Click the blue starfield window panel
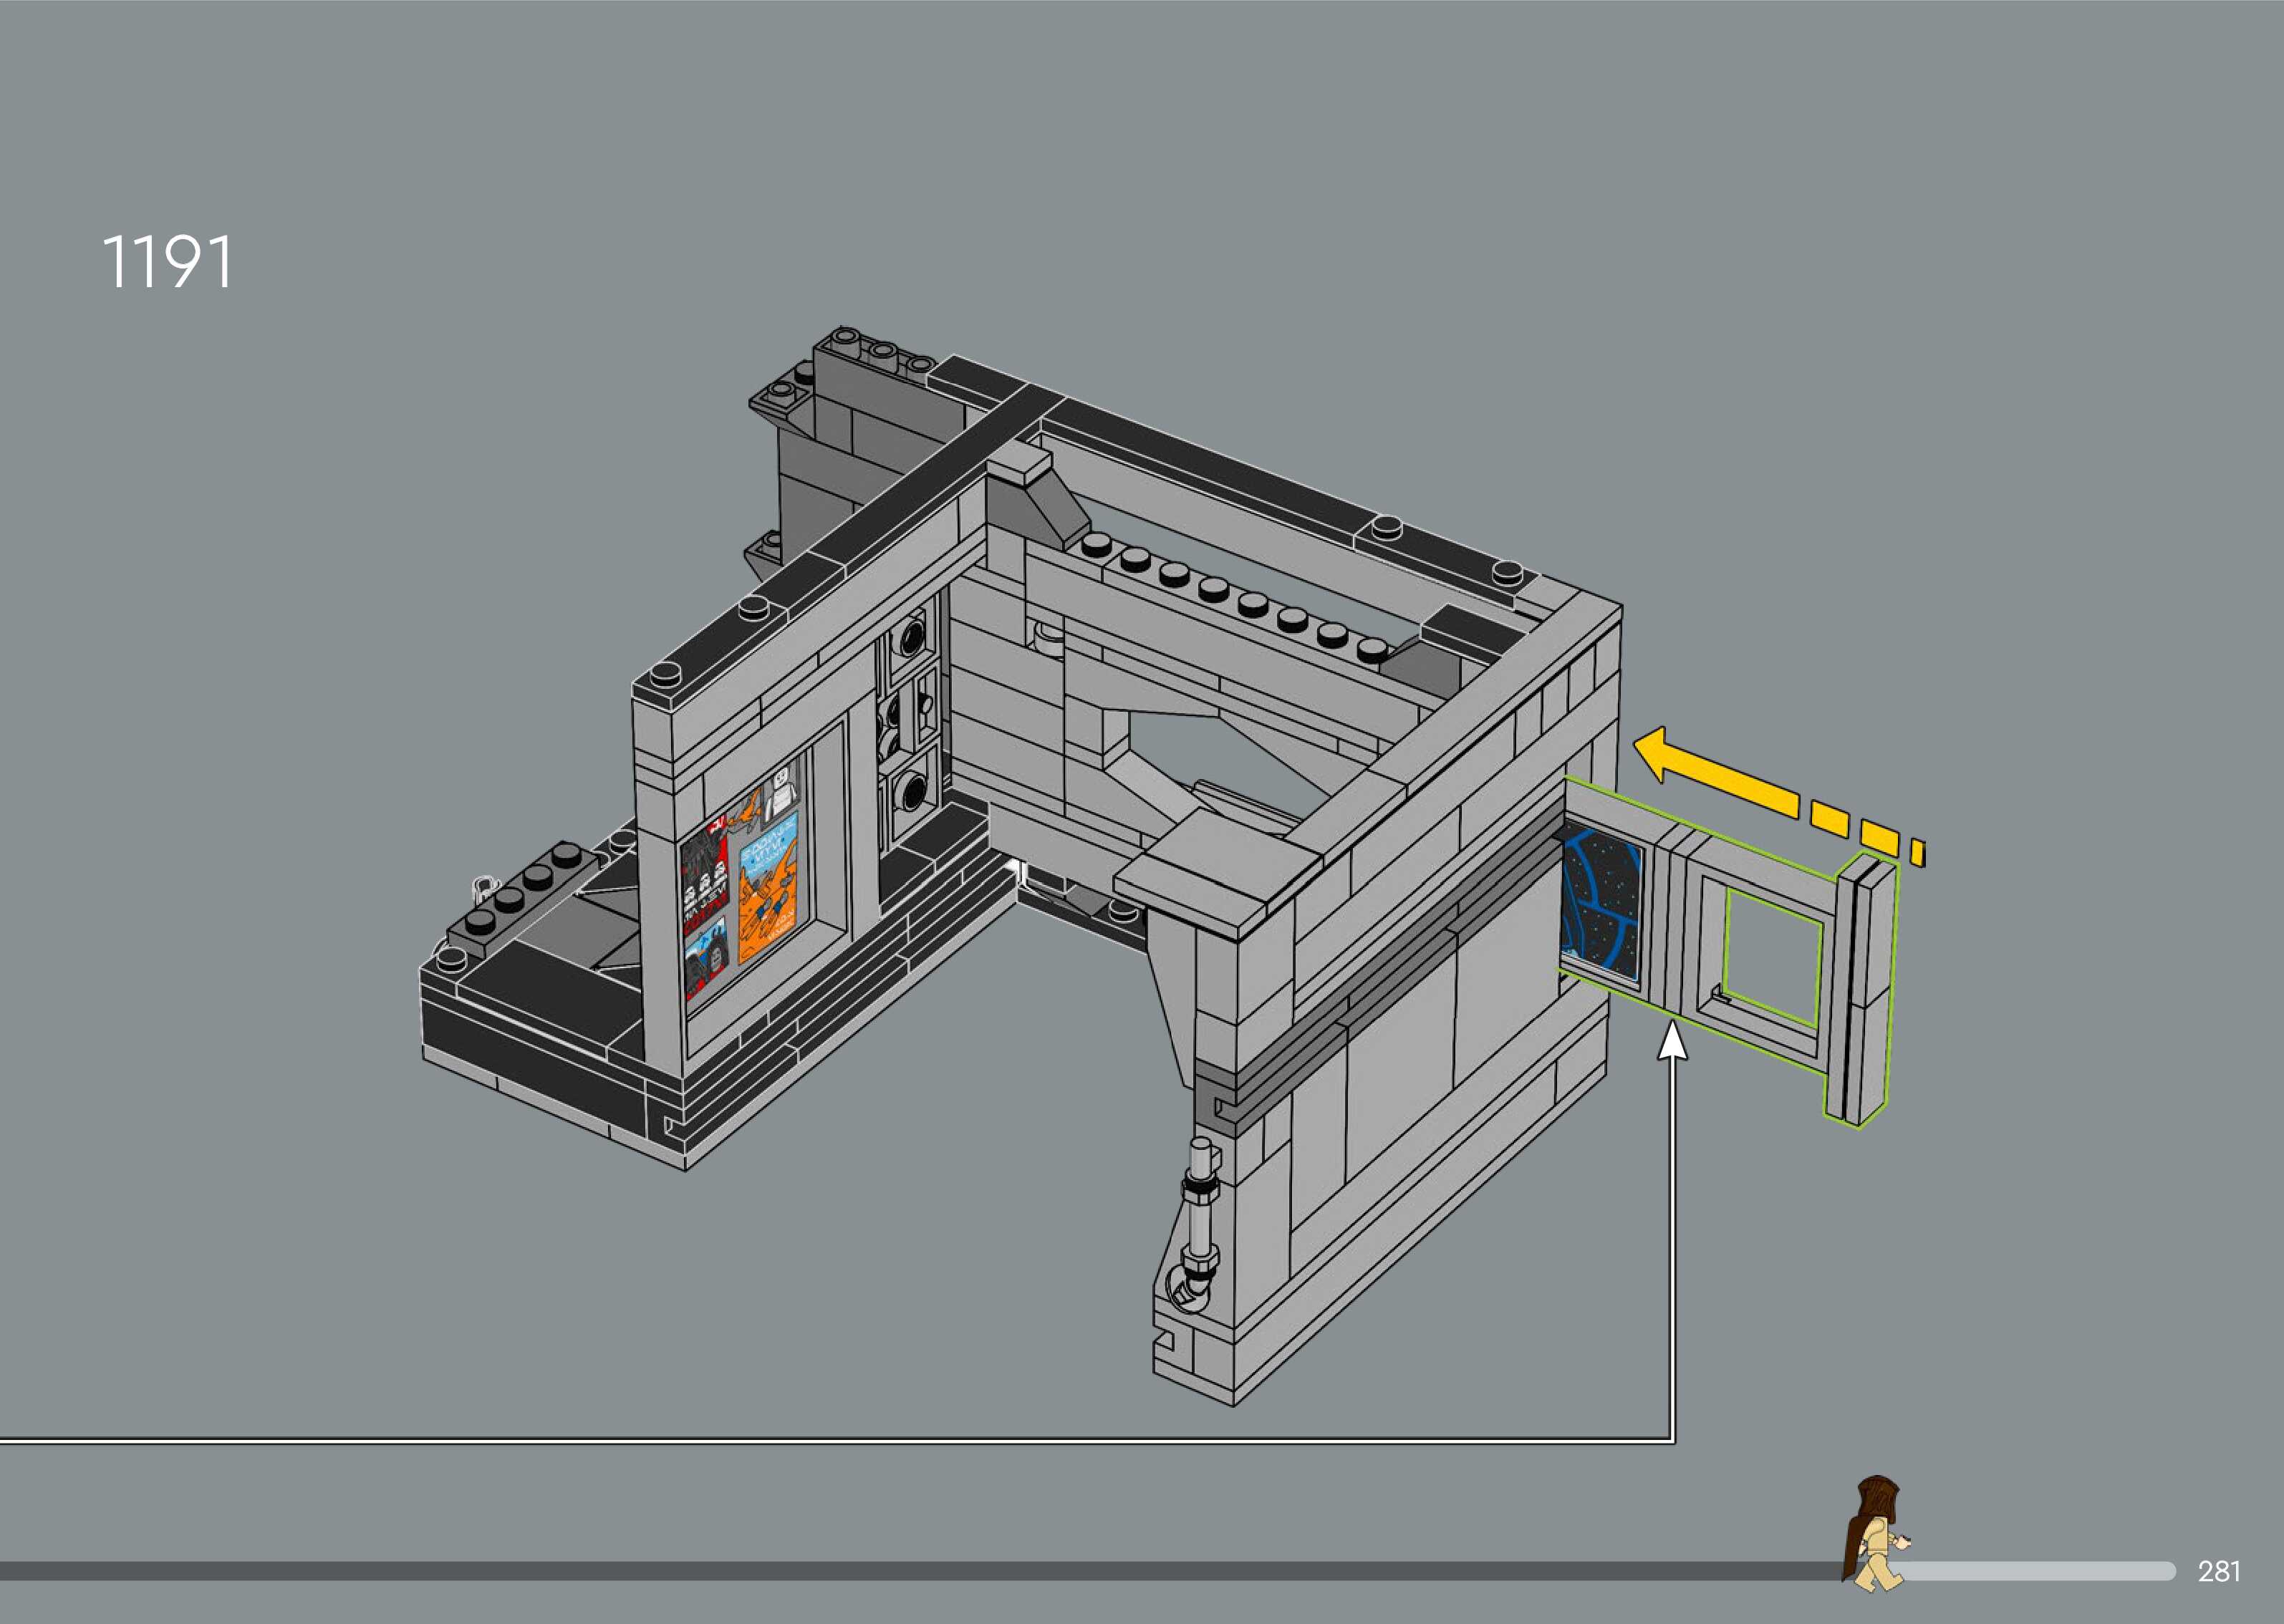Image resolution: width=2284 pixels, height=1624 pixels. click(x=1601, y=905)
